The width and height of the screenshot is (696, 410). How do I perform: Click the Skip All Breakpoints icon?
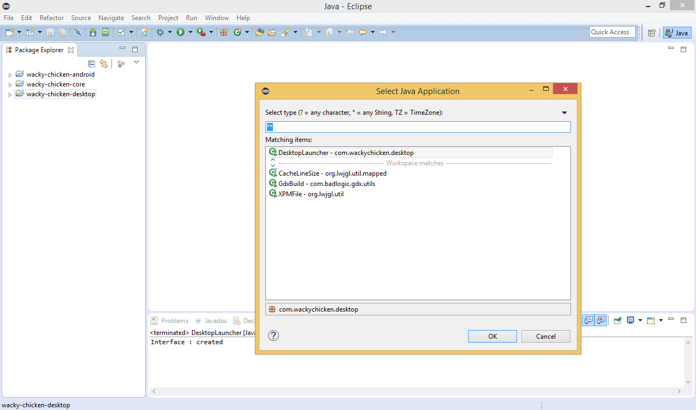pos(78,32)
